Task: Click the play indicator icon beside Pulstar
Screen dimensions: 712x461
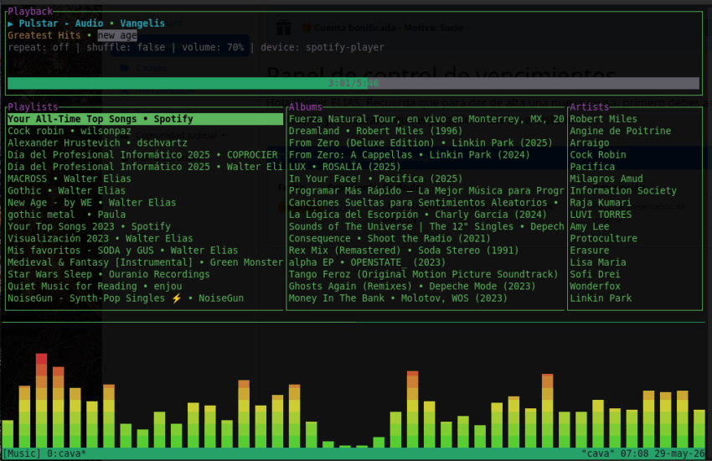Action: 10,23
